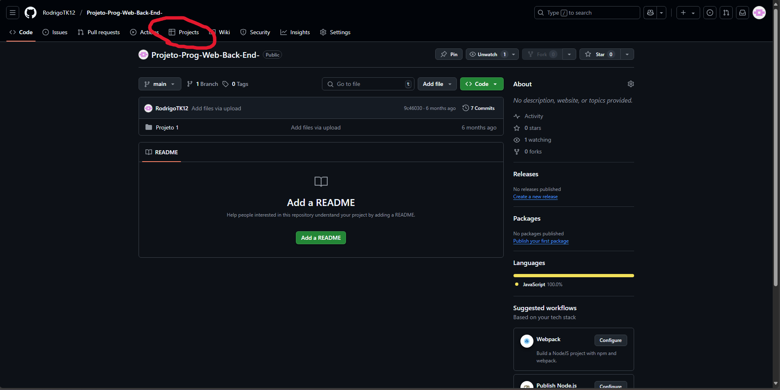
Task: Open the user profile avatar menu
Action: point(759,13)
